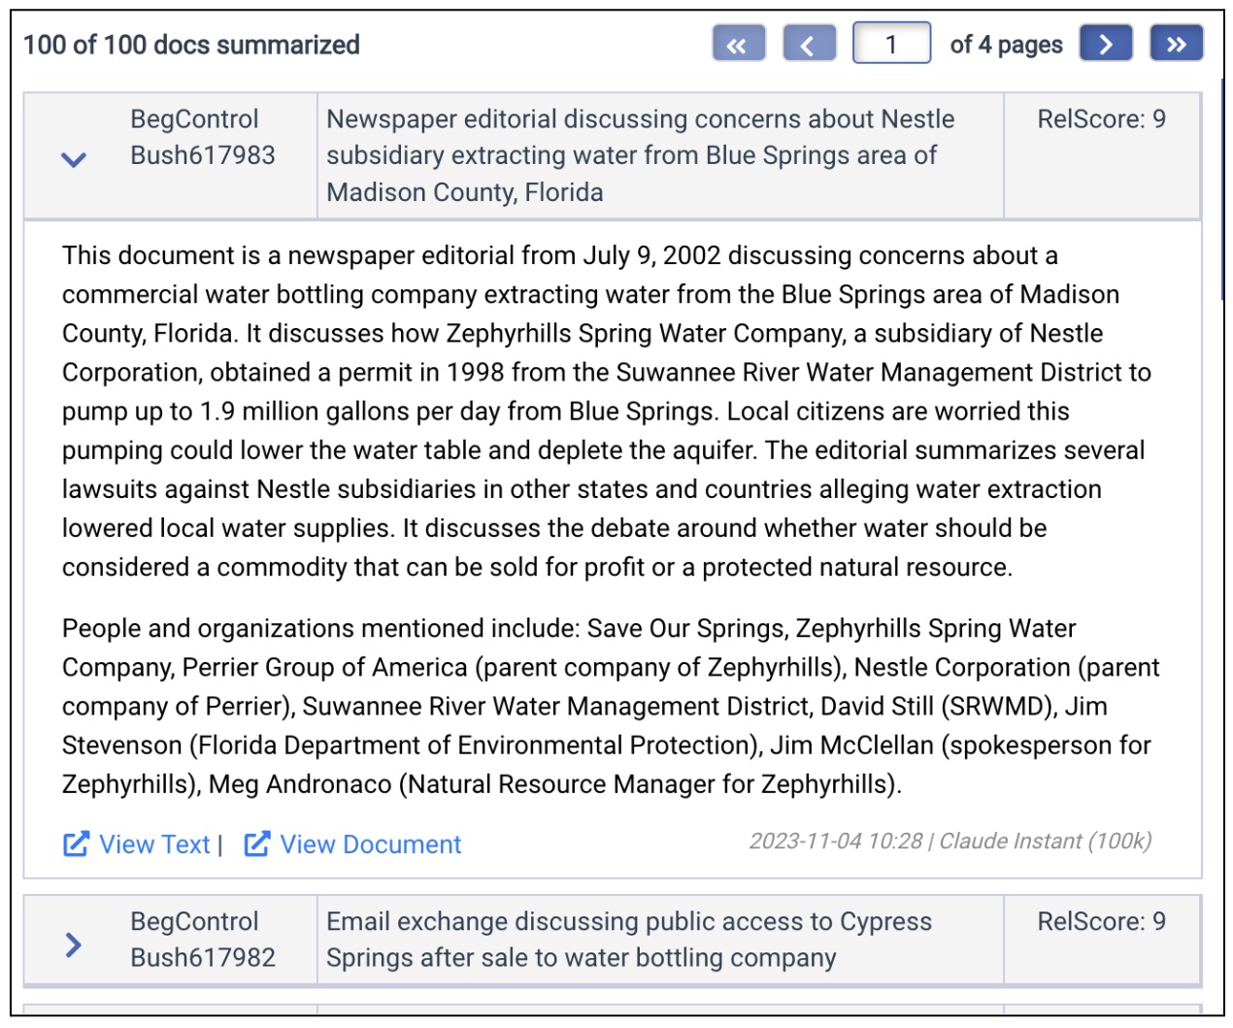
Task: Open the View Document link
Action: (370, 845)
